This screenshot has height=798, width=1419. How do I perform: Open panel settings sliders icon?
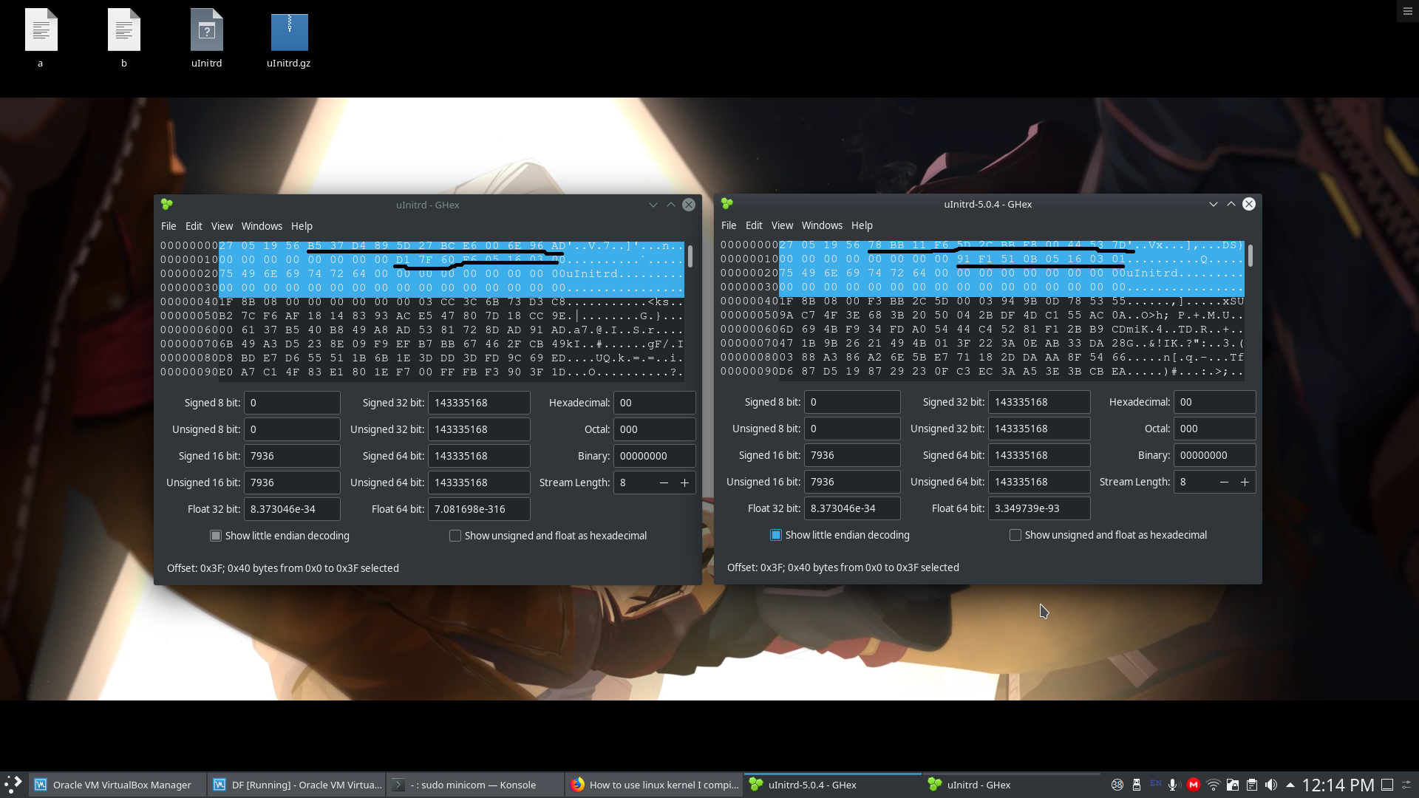1407,785
